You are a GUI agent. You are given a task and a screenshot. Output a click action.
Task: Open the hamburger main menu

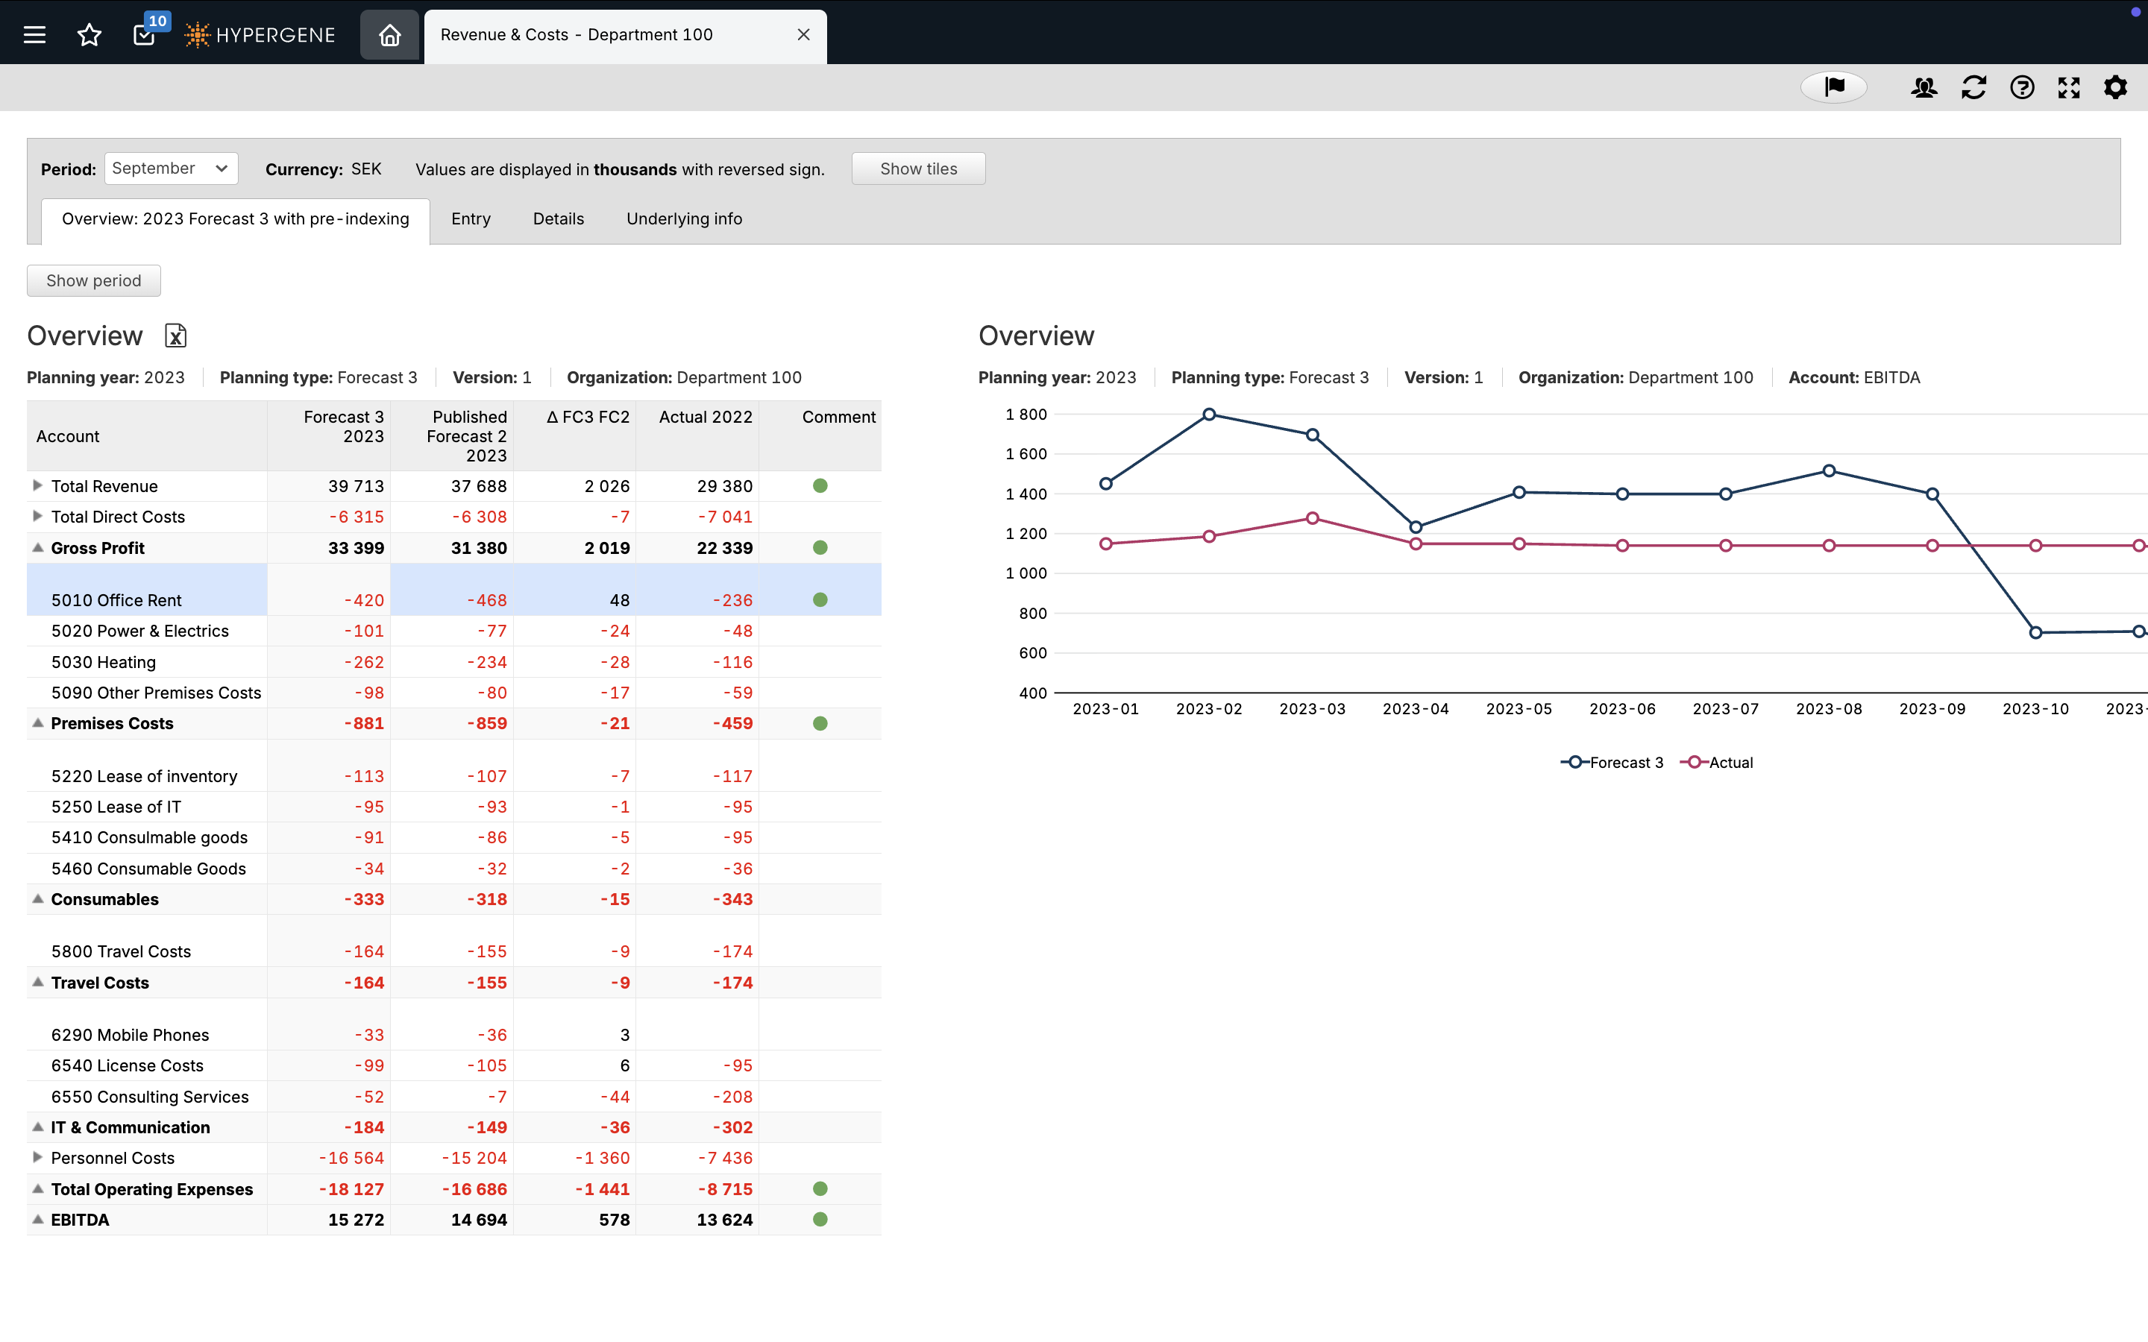pyautogui.click(x=34, y=34)
